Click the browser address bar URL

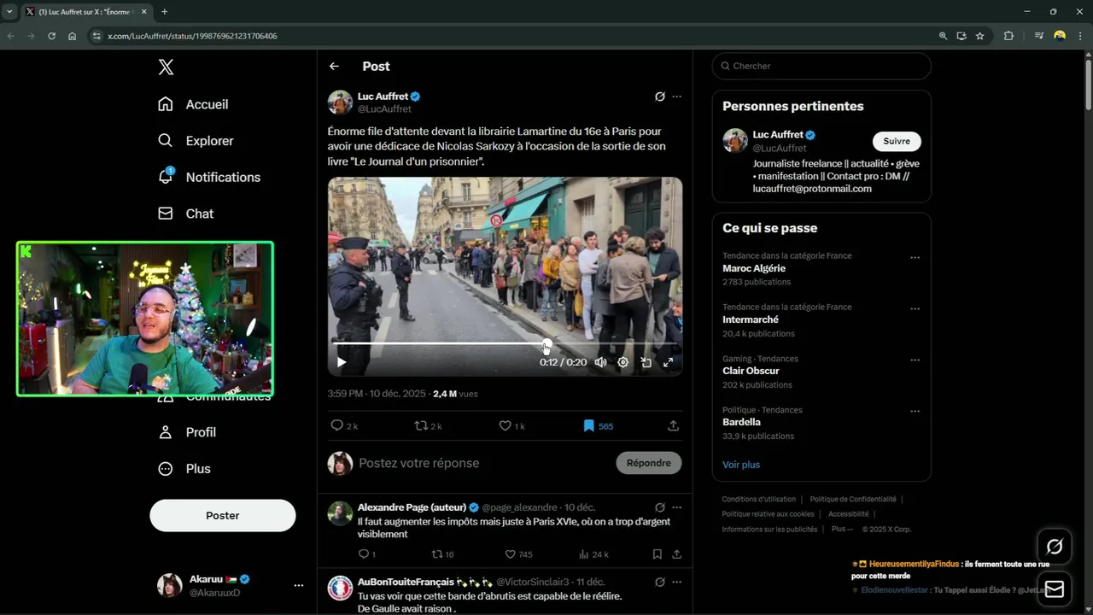192,36
